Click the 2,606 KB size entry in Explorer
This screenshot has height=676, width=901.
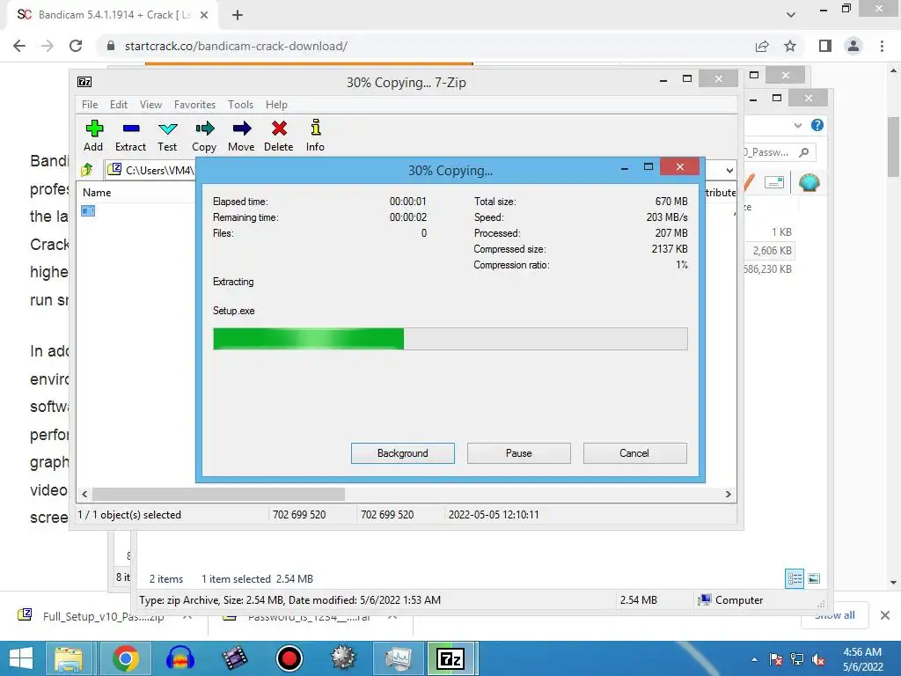[773, 251]
